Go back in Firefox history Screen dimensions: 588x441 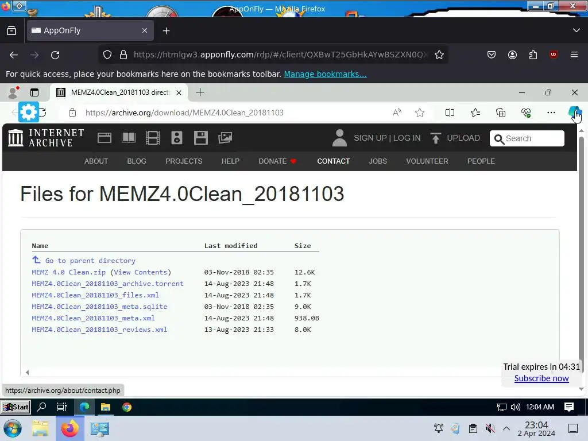click(14, 55)
